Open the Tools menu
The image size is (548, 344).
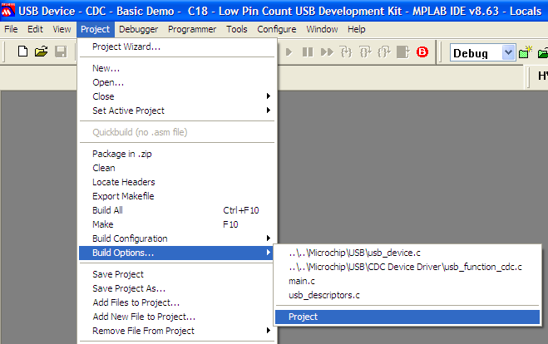click(x=237, y=29)
